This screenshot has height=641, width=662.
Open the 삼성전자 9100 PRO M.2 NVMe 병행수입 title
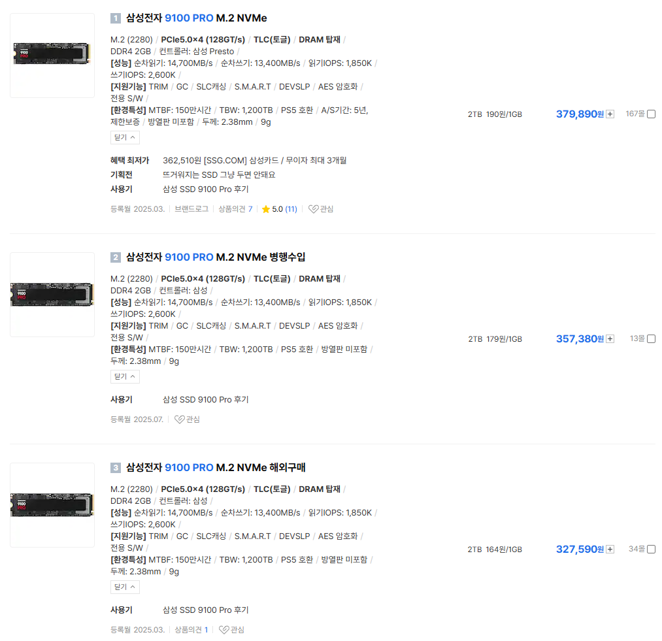pos(215,257)
